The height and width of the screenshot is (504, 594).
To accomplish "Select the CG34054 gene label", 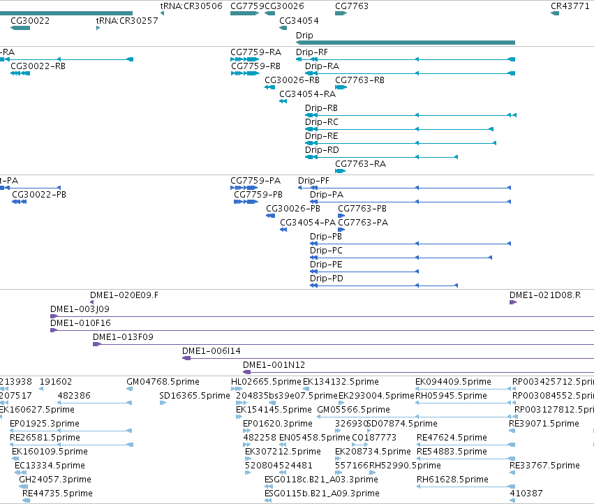I will point(299,21).
